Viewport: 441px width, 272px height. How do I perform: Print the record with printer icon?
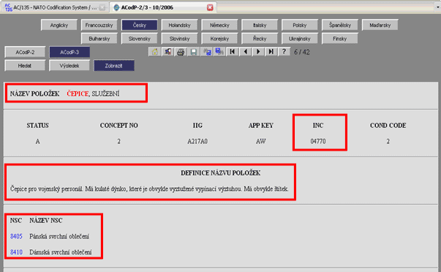(181, 52)
